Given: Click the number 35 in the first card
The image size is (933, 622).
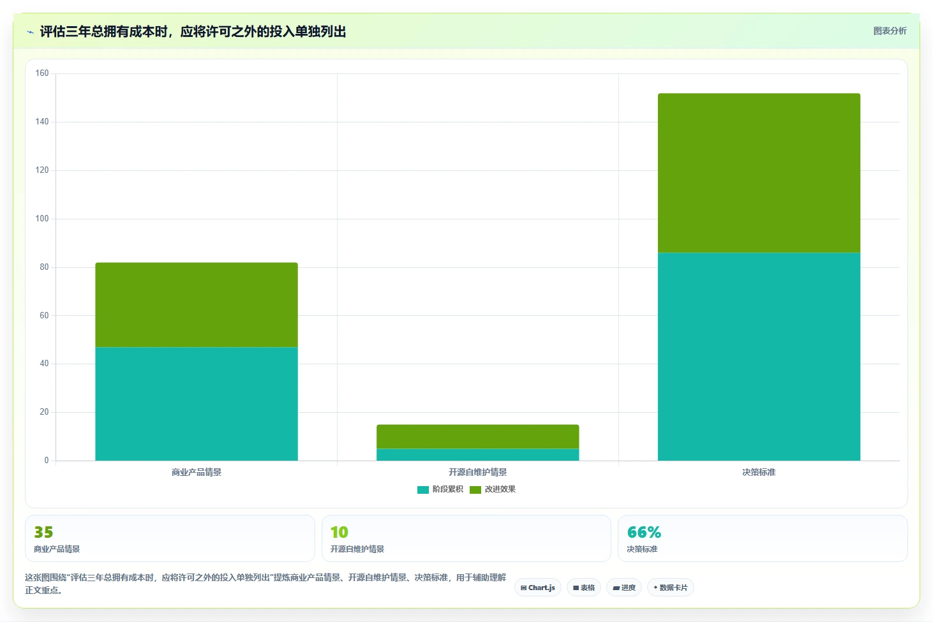Looking at the screenshot, I should click(43, 532).
